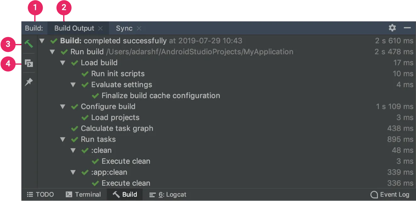Close the Build Output tab
This screenshot has height=201, width=416.
pyautogui.click(x=101, y=28)
